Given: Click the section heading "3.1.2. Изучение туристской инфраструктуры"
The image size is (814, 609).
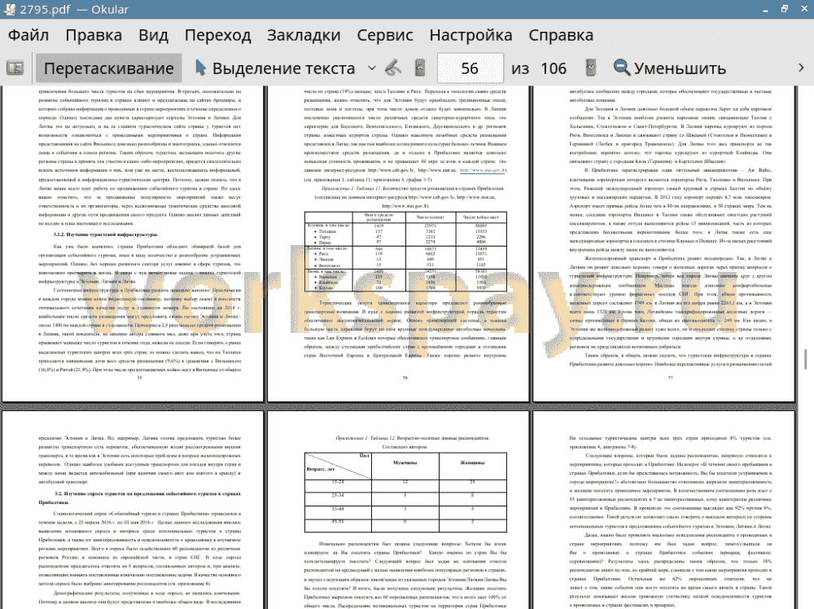Looking at the screenshot, I should coord(106,234).
